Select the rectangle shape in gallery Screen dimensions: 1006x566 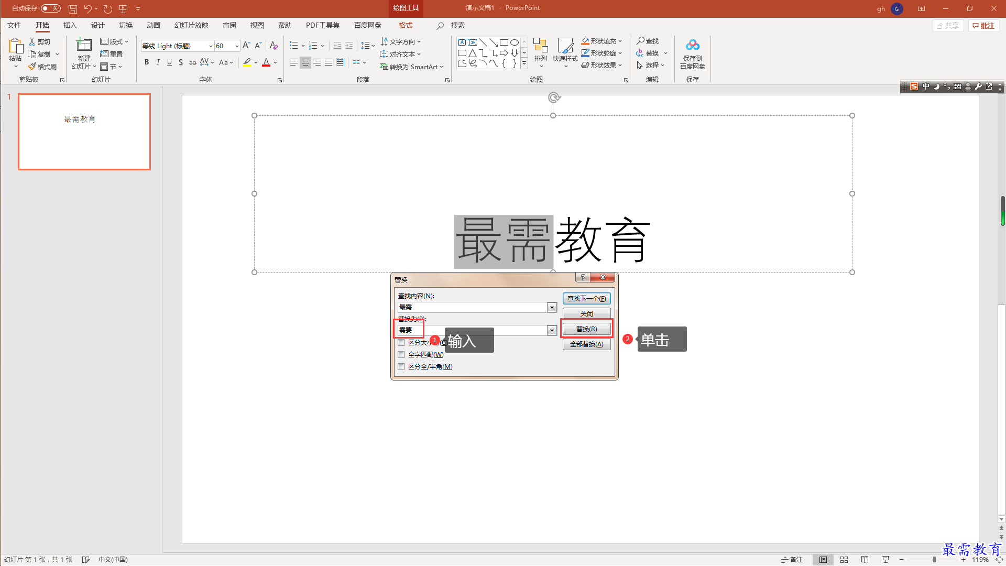[x=504, y=42]
